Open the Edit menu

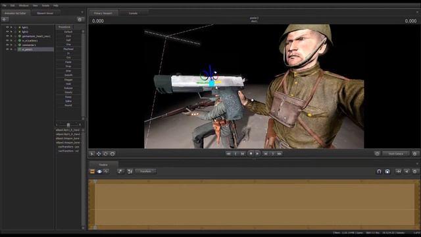tap(12, 5)
